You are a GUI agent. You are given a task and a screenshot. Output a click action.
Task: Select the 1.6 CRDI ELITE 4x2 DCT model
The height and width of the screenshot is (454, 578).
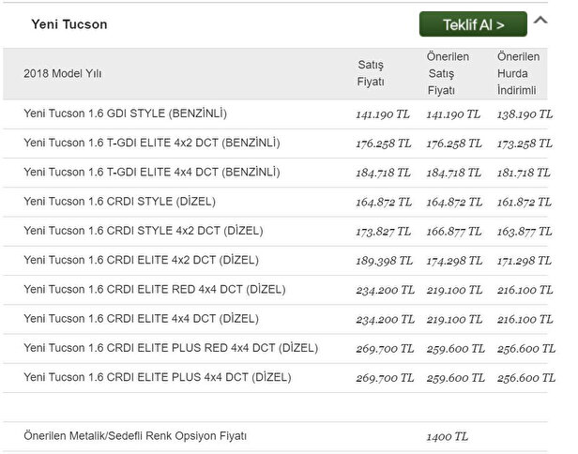(141, 260)
